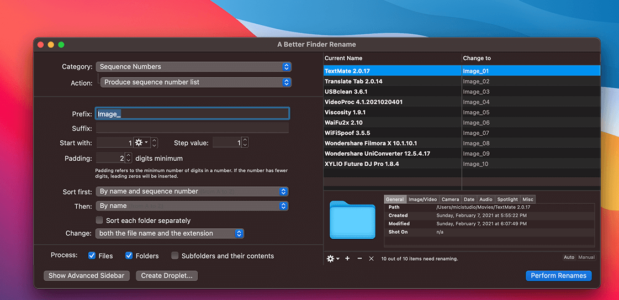Click the Step value stepper arrows
This screenshot has height=300, width=619.
click(x=245, y=143)
